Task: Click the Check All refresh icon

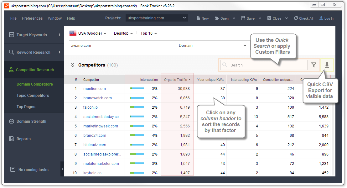Action: pos(296,18)
